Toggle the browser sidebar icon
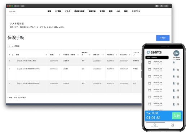The image size is (186, 132). click(x=22, y=6)
